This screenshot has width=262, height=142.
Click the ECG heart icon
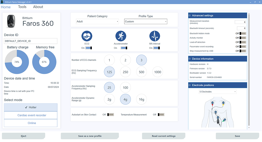[x=87, y=36]
